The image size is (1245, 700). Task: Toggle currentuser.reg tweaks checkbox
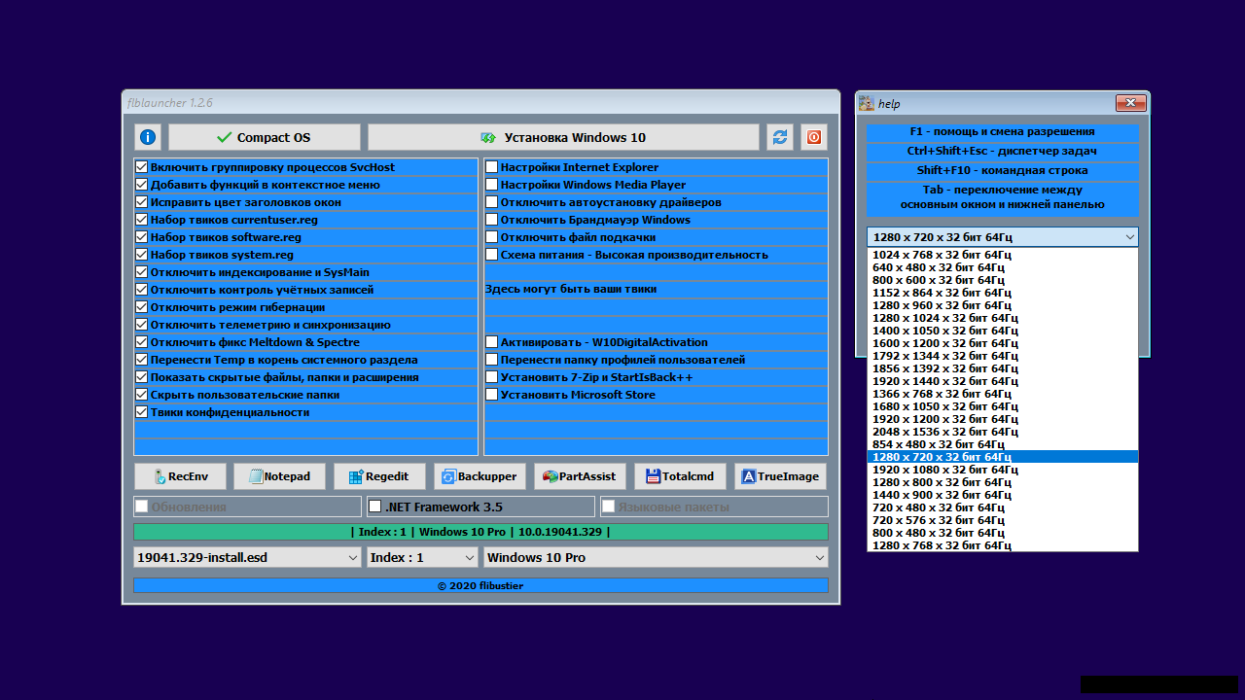142,220
